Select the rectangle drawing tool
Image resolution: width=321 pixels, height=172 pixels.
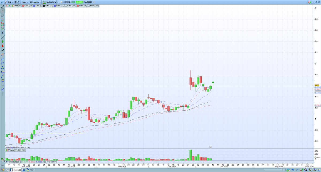[3, 63]
